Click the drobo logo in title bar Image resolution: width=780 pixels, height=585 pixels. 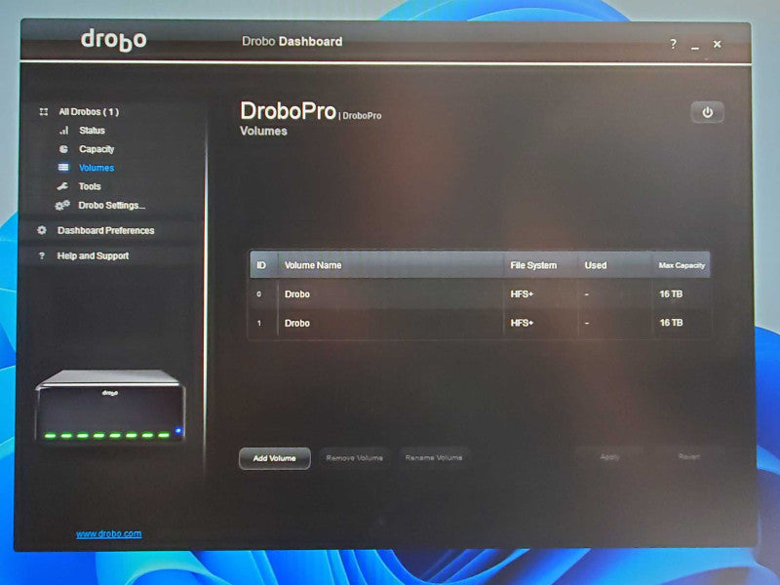(x=114, y=40)
